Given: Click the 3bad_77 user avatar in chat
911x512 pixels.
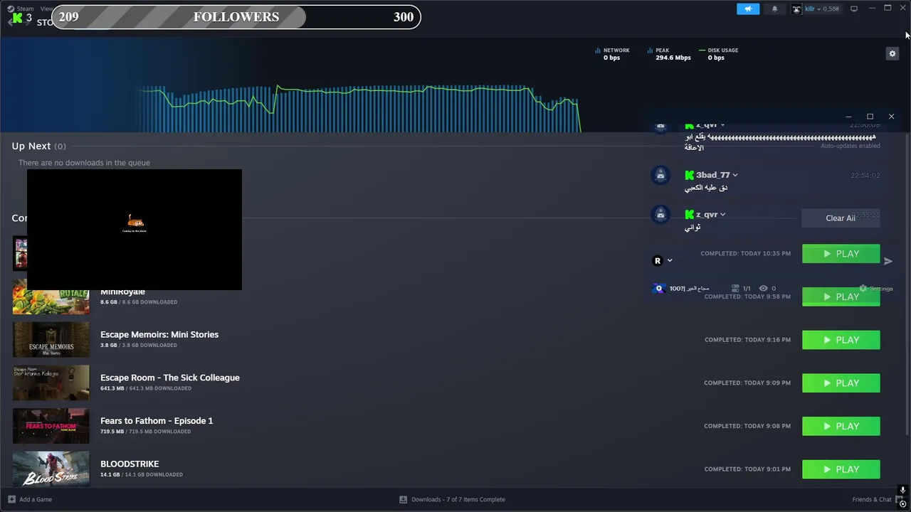Looking at the screenshot, I should coord(661,175).
